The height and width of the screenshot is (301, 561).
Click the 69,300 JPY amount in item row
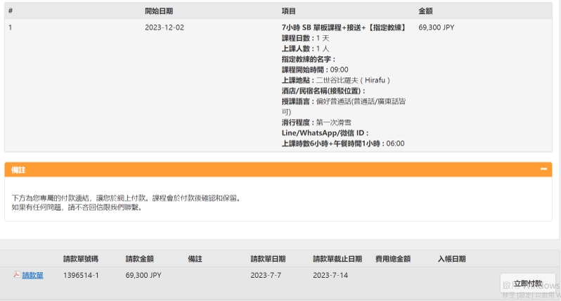point(436,27)
